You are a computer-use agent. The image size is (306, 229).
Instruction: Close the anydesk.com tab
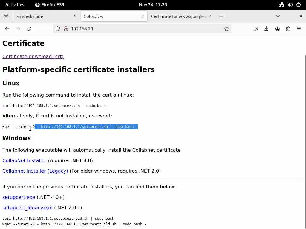(75, 16)
